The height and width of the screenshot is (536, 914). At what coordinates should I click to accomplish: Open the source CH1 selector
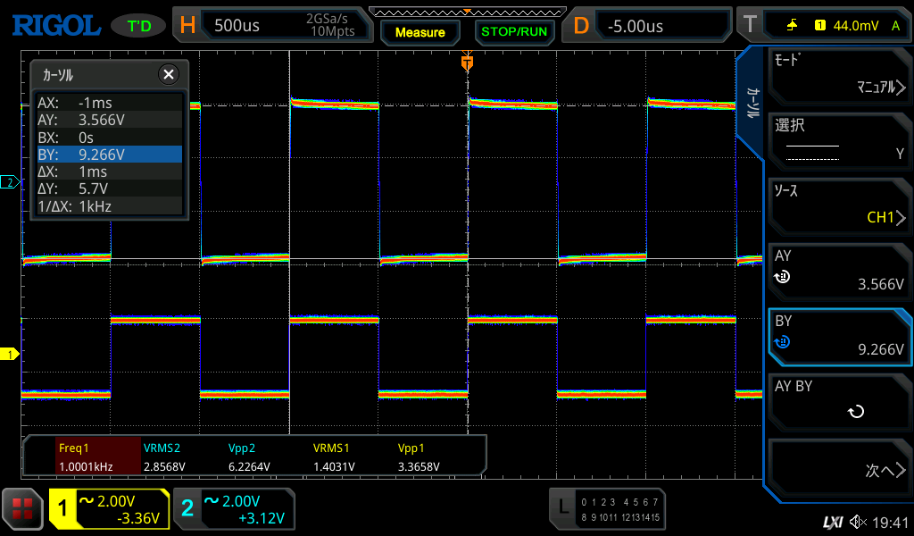tap(839, 205)
